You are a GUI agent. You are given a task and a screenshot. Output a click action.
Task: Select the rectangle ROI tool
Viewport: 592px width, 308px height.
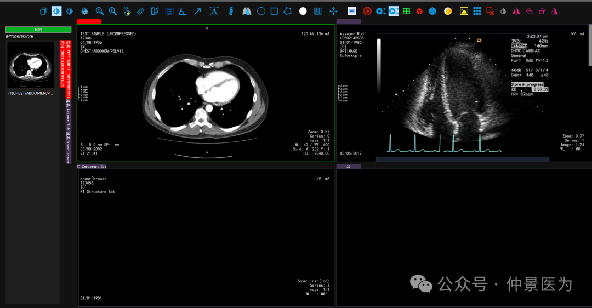274,11
